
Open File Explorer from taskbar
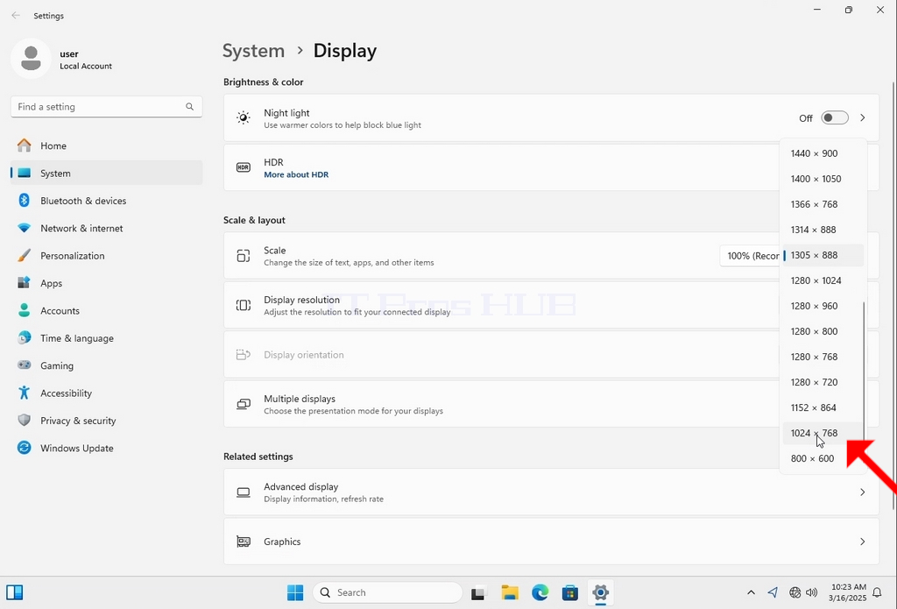[x=509, y=592]
